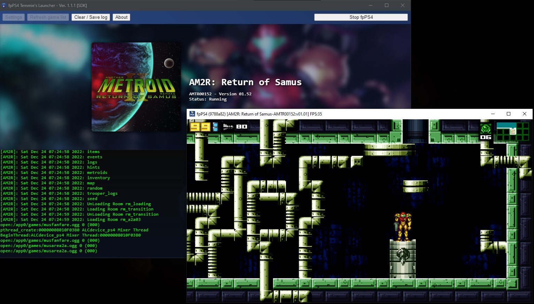Click log line ending in "metroids"
Screen dimensions: 534x304
pyautogui.click(x=54, y=173)
